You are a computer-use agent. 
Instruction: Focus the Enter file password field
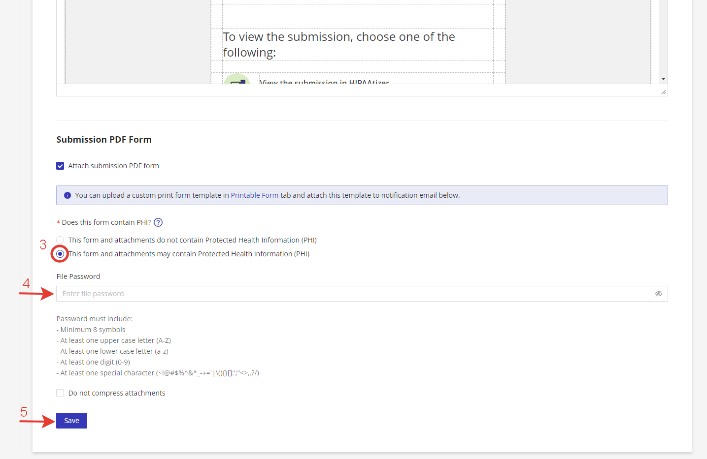(x=355, y=294)
